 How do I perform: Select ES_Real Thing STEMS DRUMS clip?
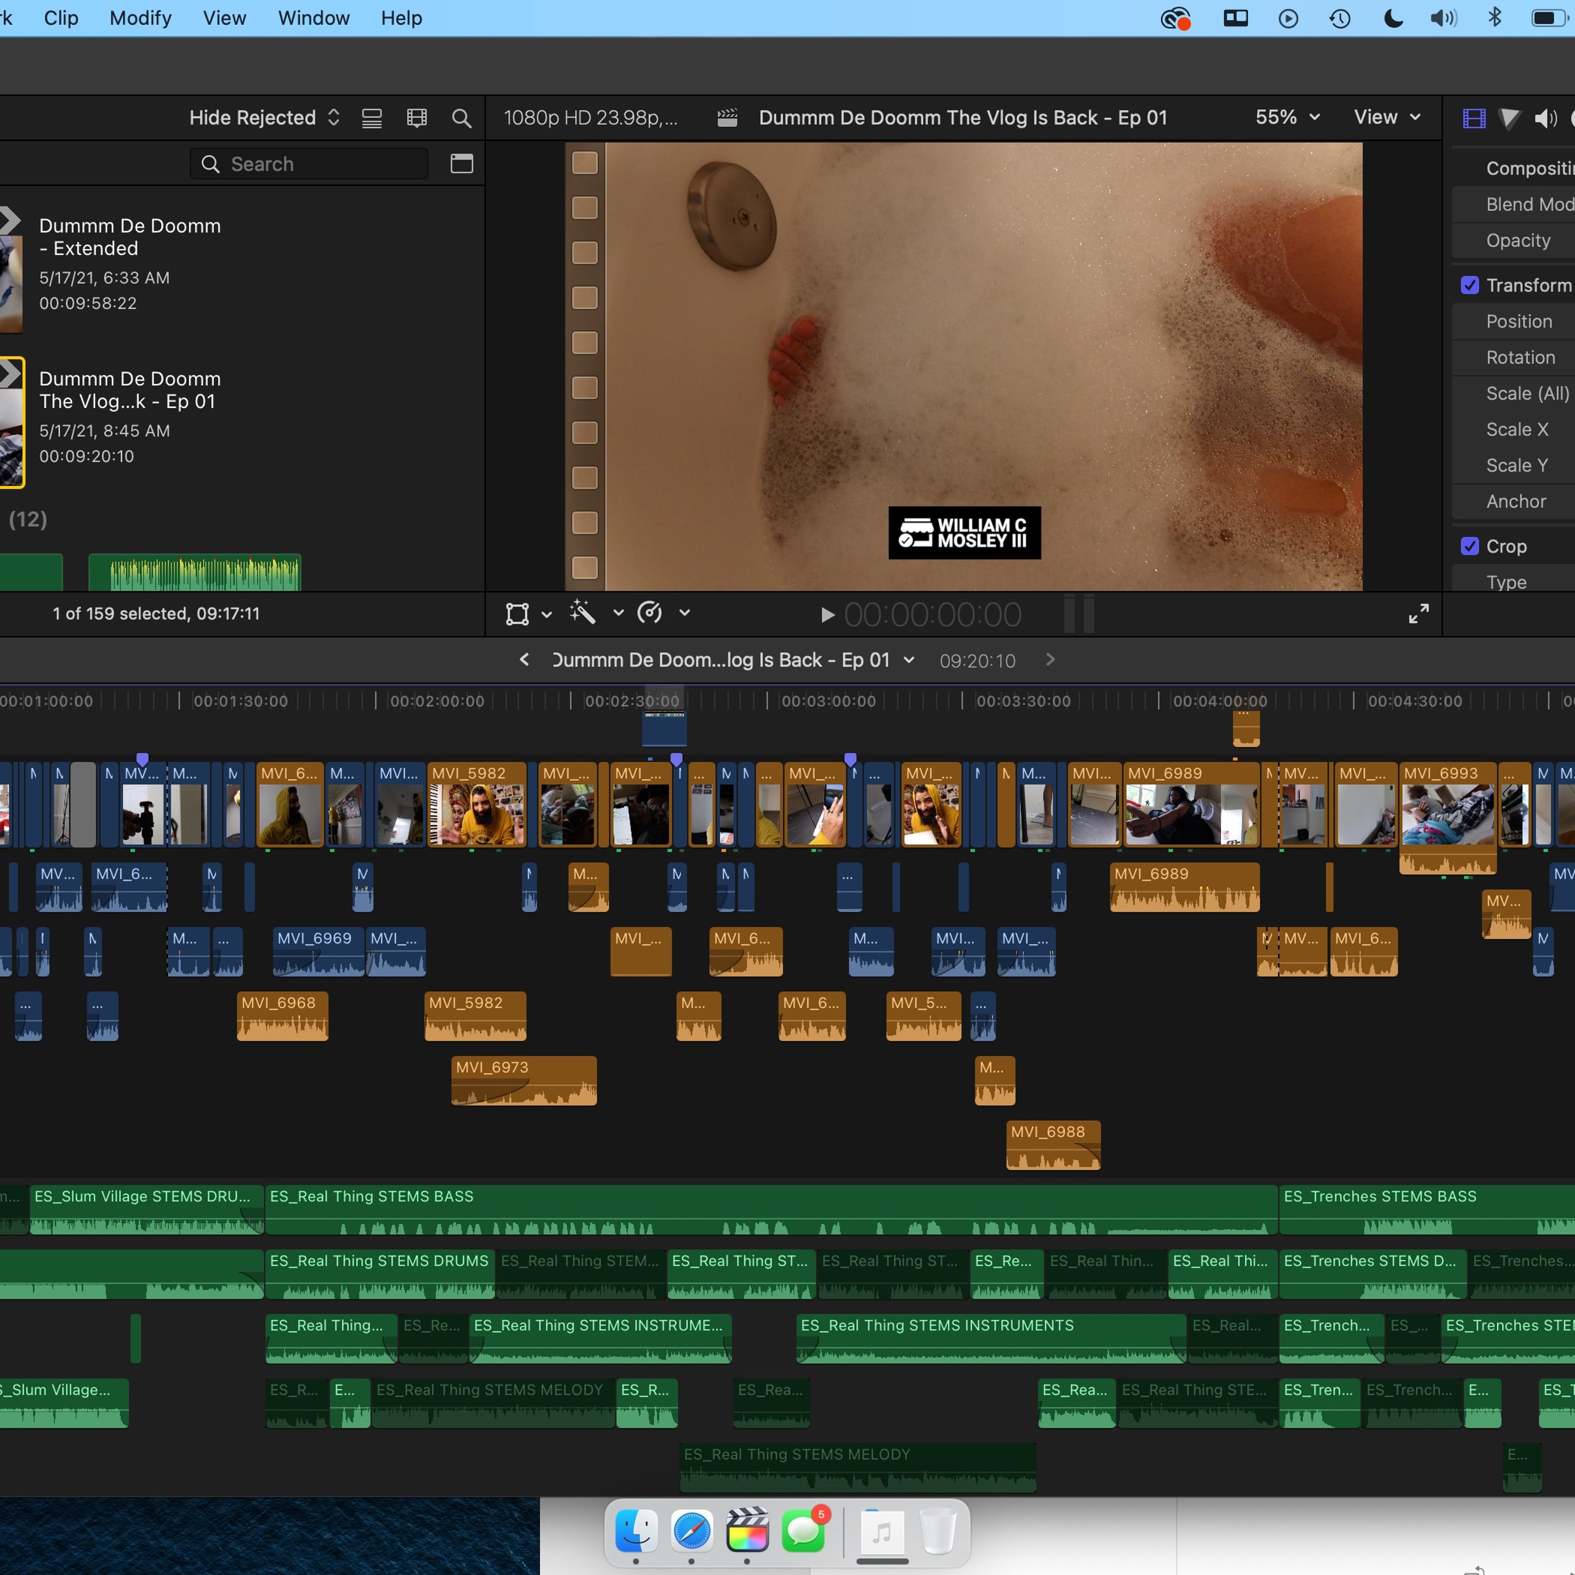(x=380, y=1274)
